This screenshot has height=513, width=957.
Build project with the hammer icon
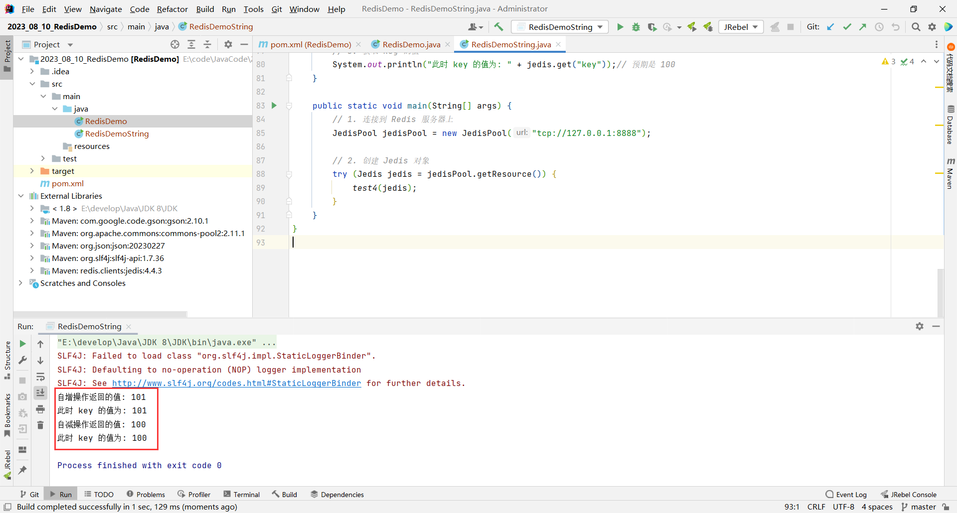[499, 27]
